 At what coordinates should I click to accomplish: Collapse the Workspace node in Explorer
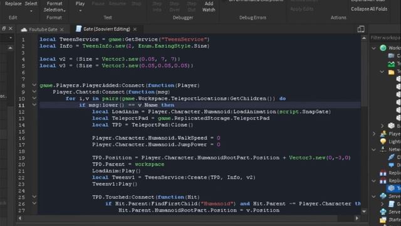[373, 48]
